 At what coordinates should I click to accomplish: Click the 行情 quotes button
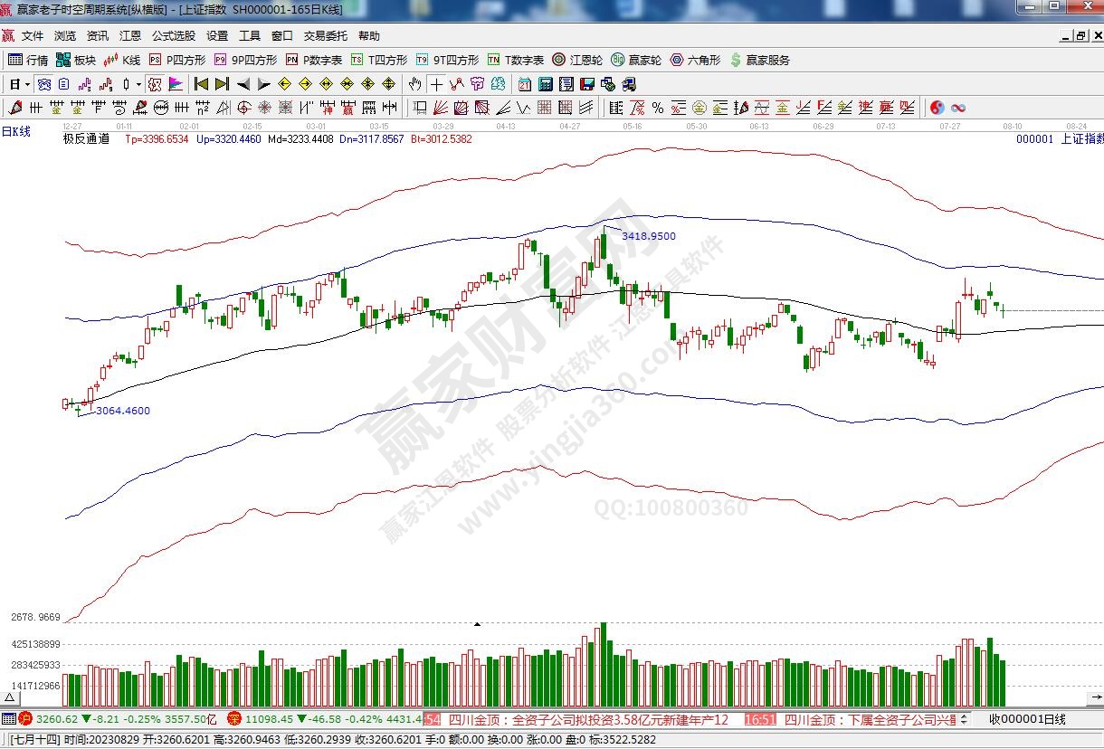tap(28, 60)
